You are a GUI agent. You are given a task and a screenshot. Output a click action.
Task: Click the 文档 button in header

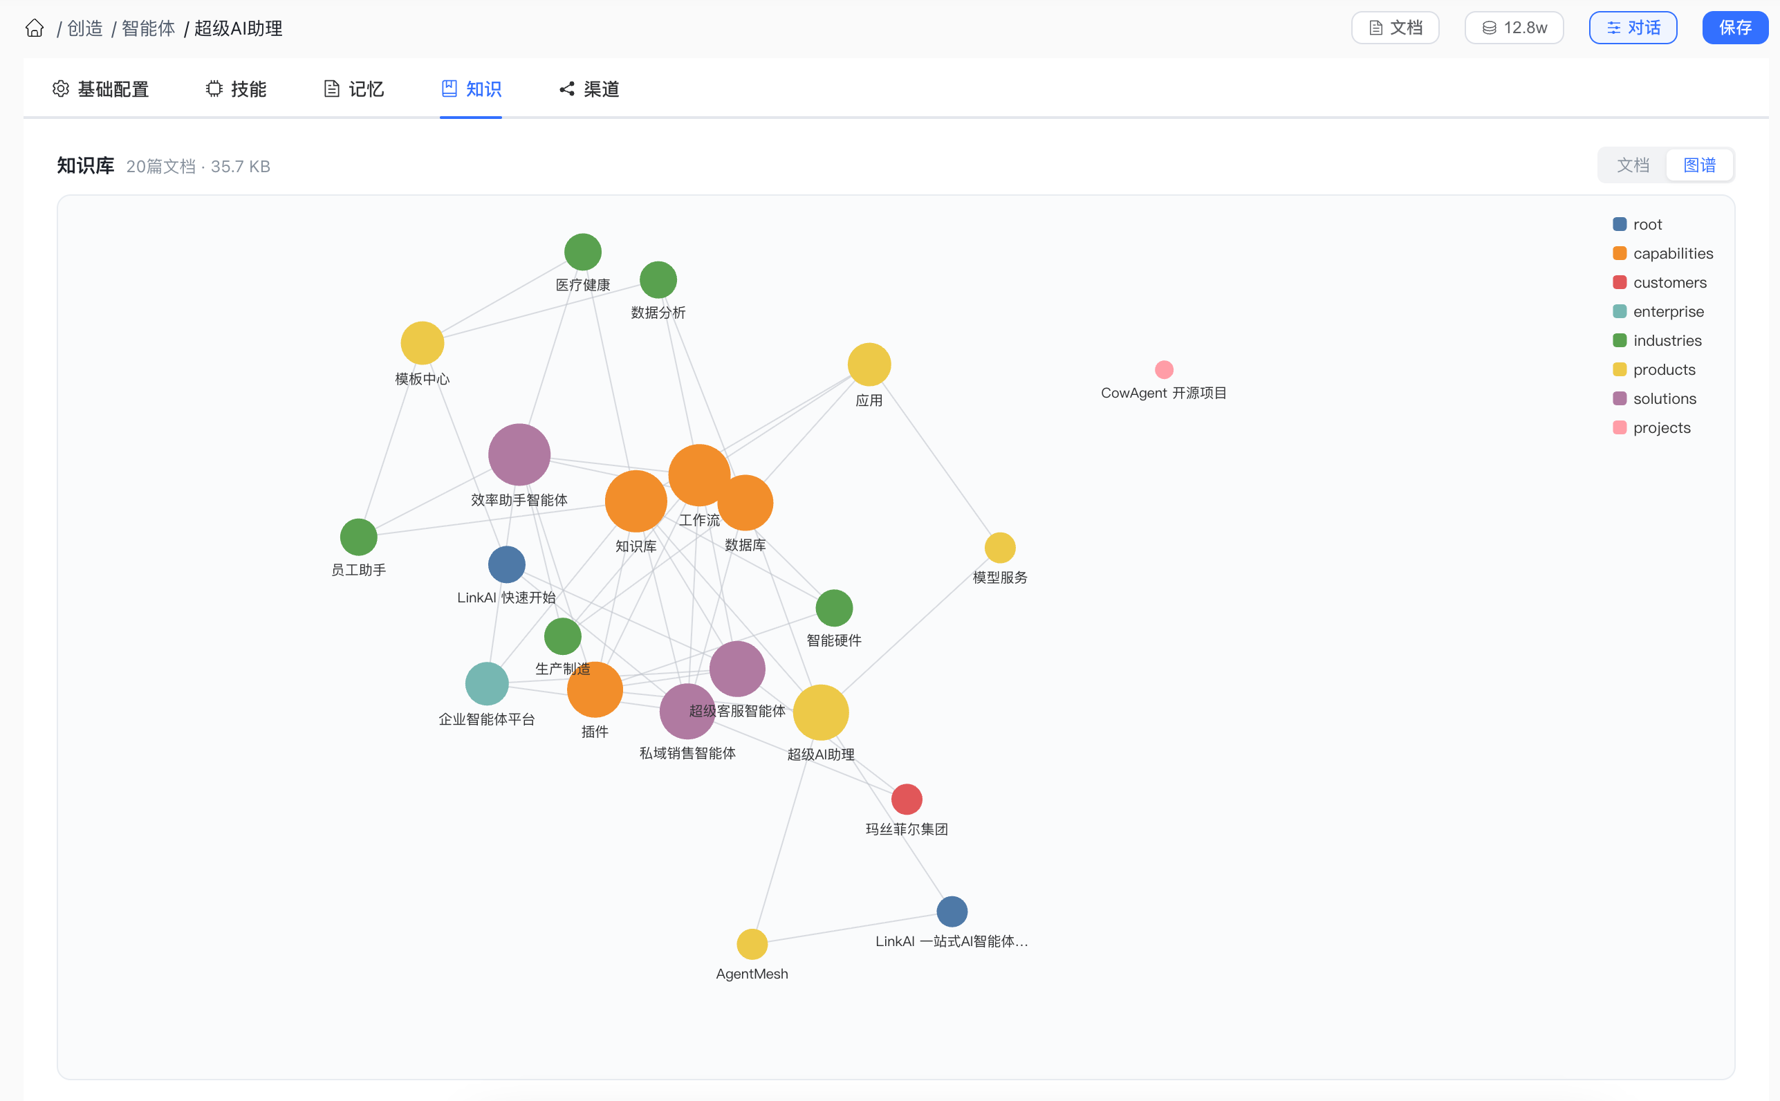click(1394, 28)
